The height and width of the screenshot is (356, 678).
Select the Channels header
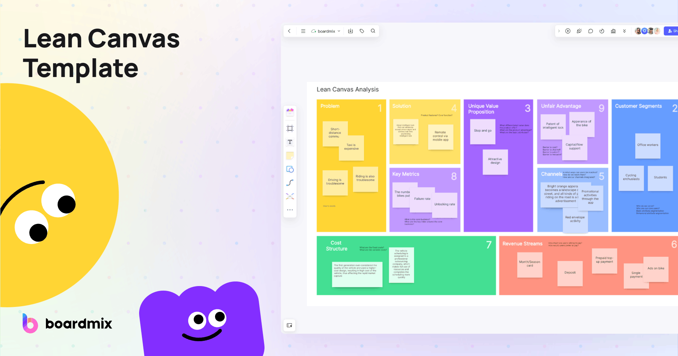tap(552, 174)
